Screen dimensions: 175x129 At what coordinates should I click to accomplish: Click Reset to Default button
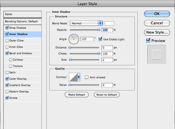[107, 95]
